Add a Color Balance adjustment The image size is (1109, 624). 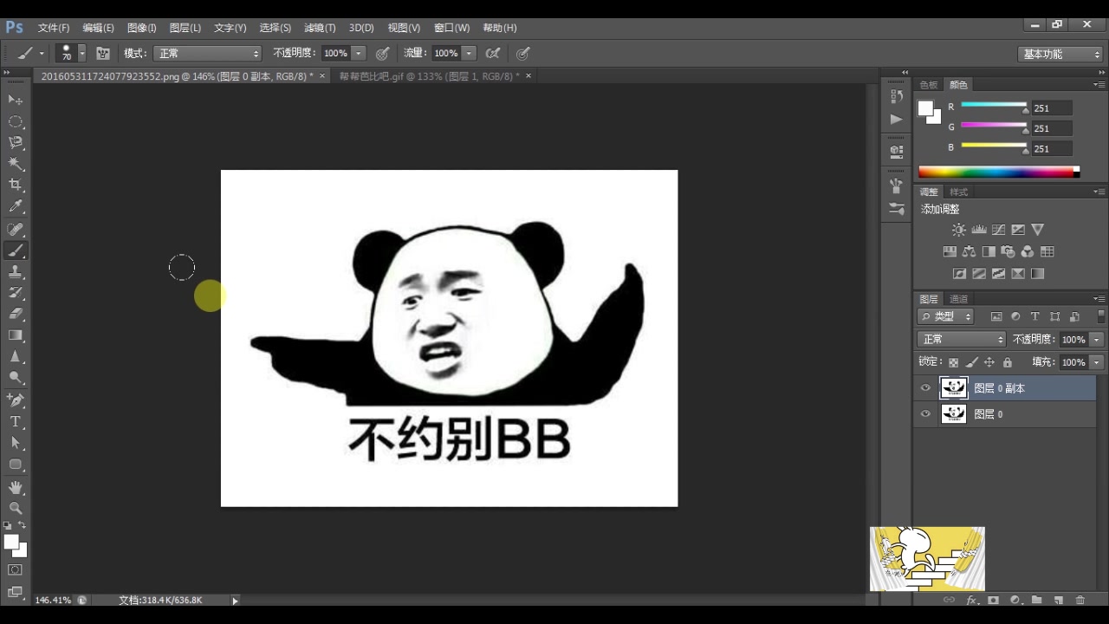point(969,251)
